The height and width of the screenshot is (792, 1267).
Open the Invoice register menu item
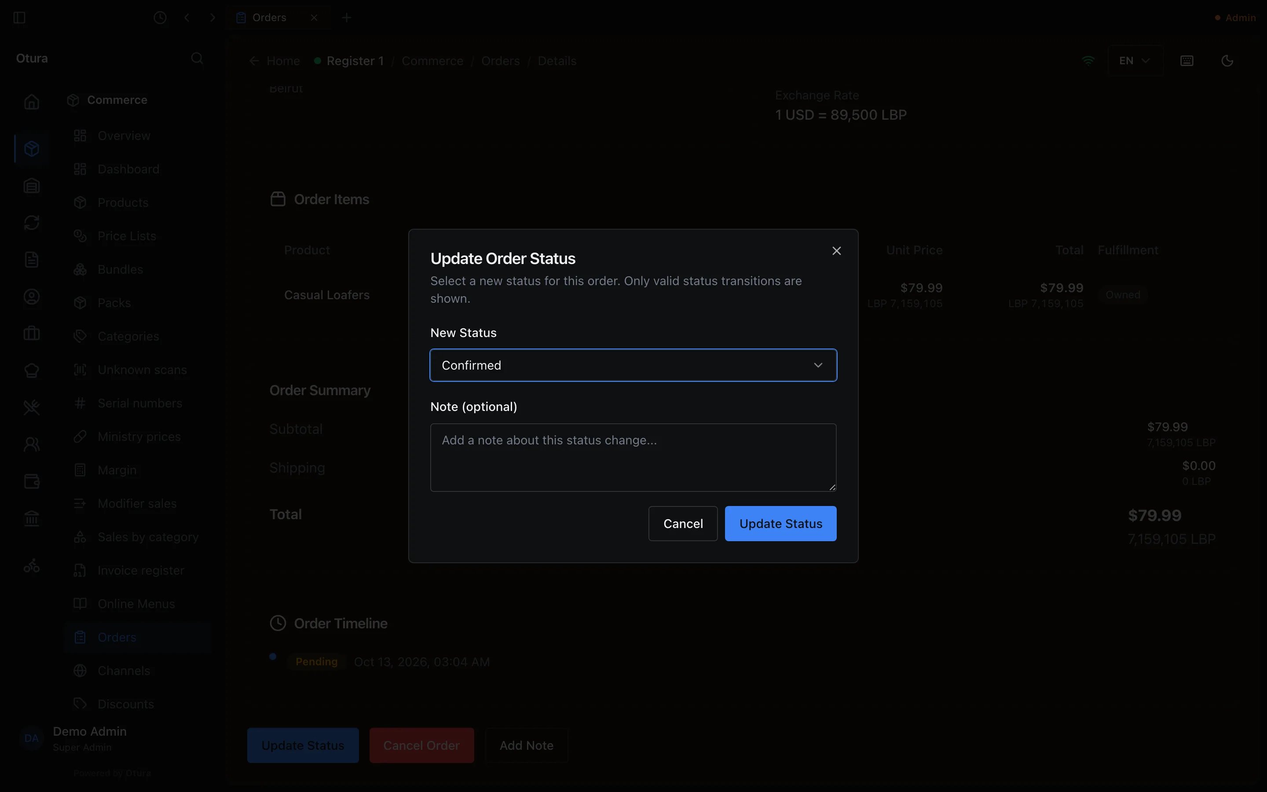click(137, 570)
